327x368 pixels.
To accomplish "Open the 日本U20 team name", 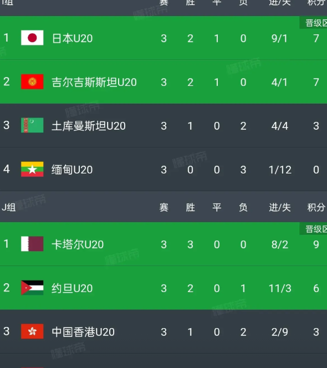I will click(72, 38).
